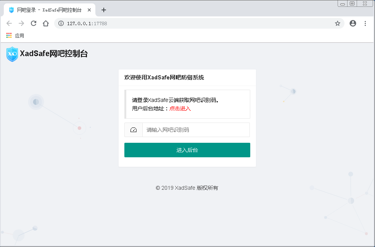
Task: Click the browser back arrow
Action: 9,23
